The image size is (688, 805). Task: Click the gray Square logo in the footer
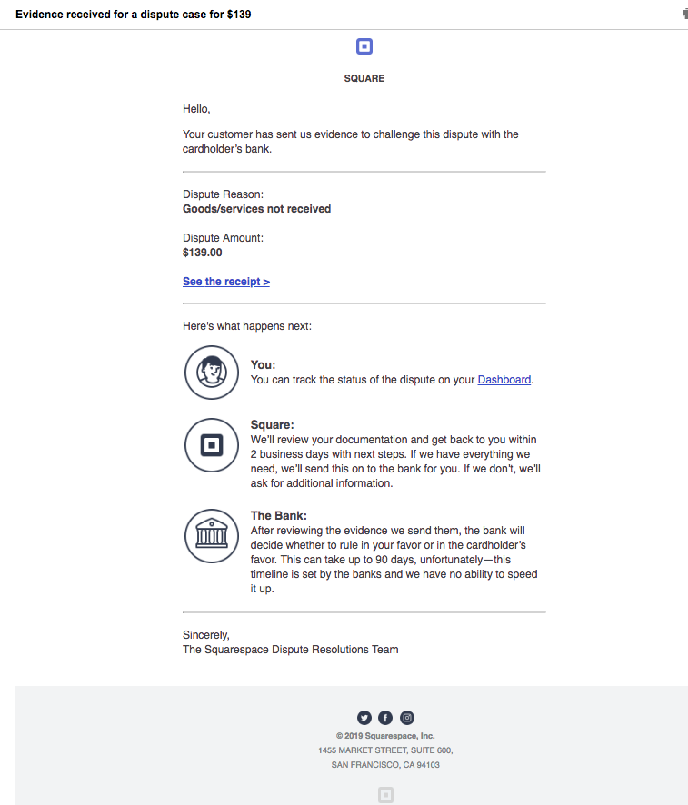pyautogui.click(x=385, y=795)
